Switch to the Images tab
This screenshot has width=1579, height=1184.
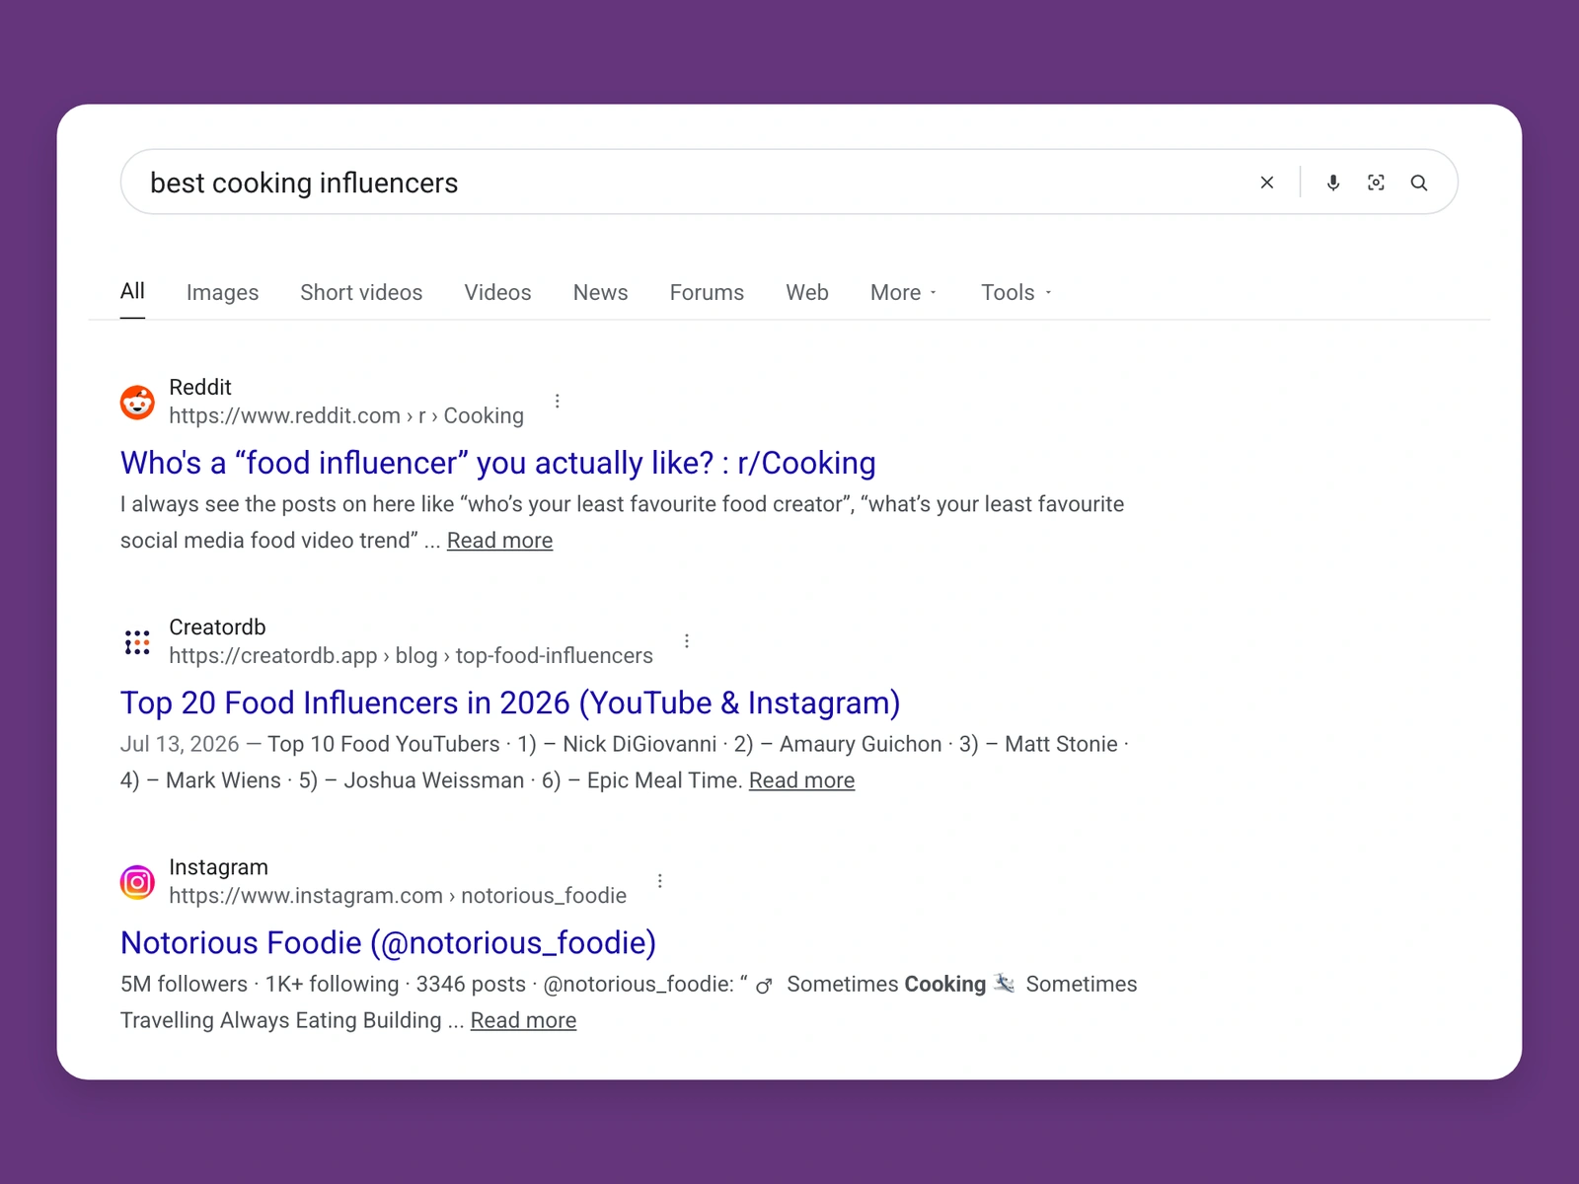[222, 293]
